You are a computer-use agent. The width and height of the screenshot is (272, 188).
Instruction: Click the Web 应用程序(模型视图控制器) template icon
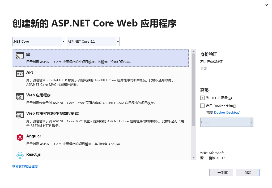20,115
